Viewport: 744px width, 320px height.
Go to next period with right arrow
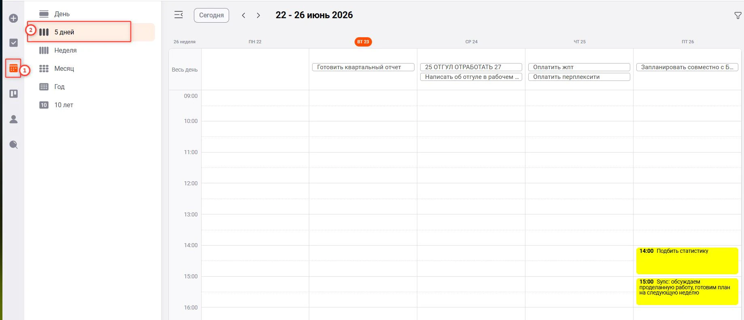pos(258,15)
